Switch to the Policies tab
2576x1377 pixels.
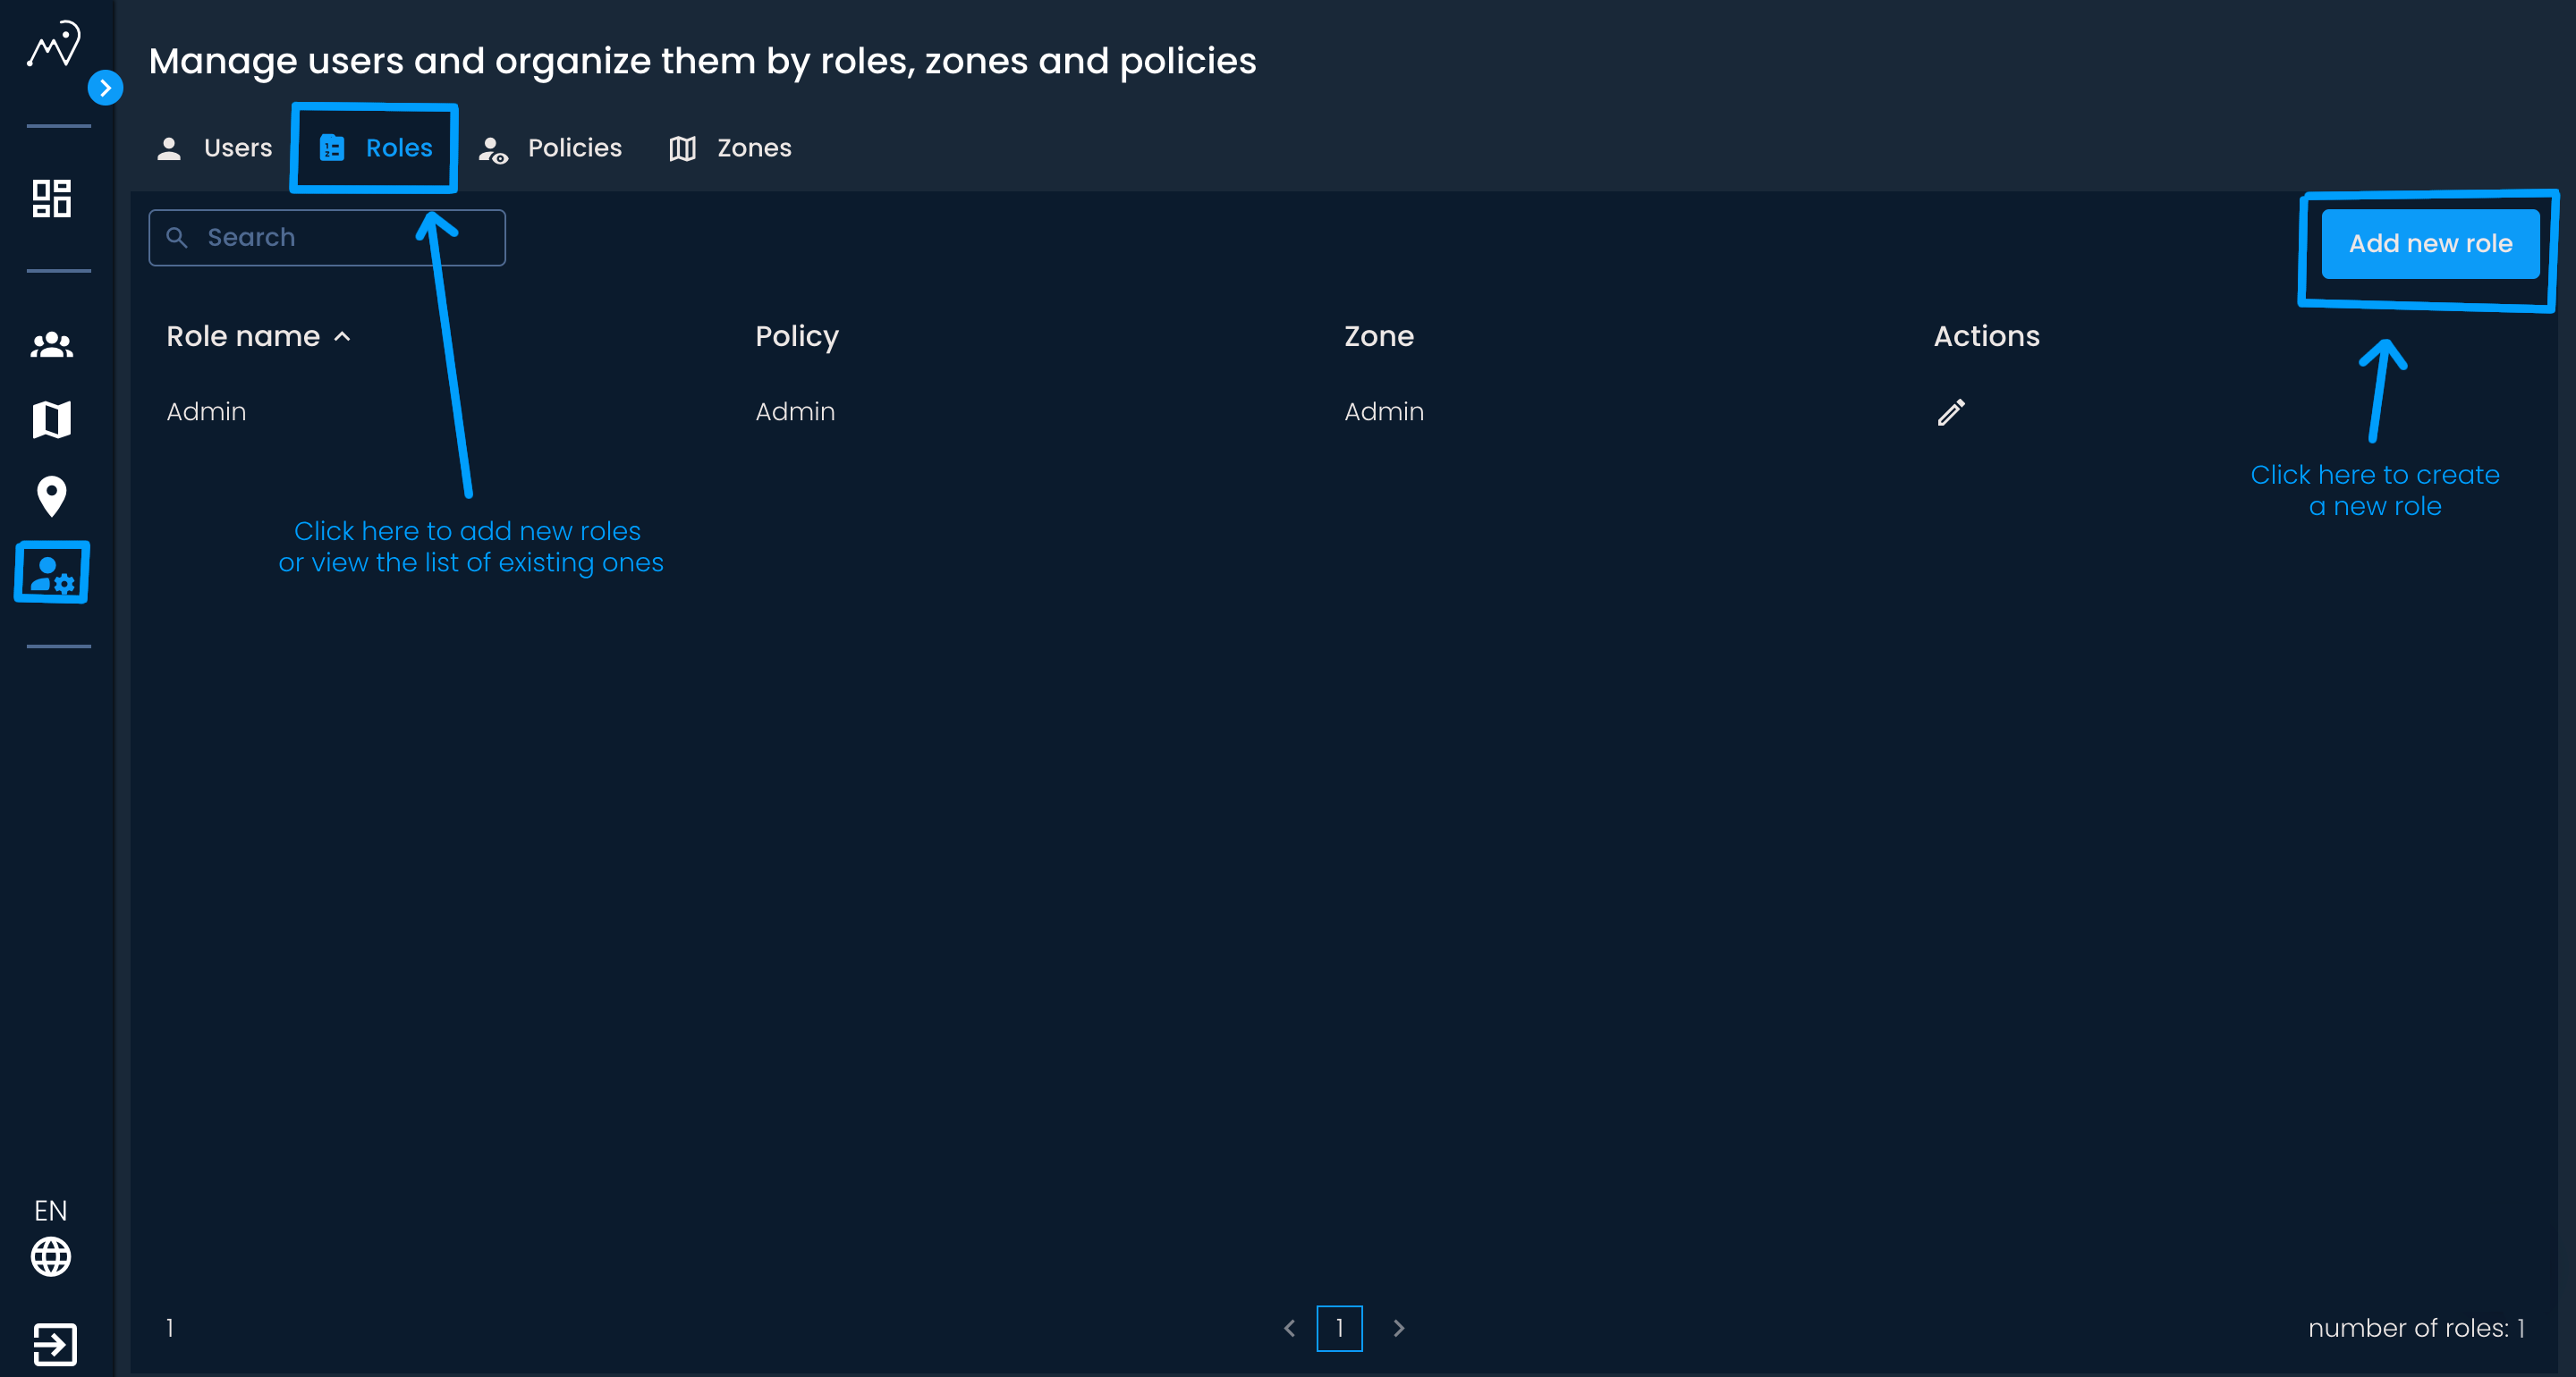pyautogui.click(x=551, y=148)
